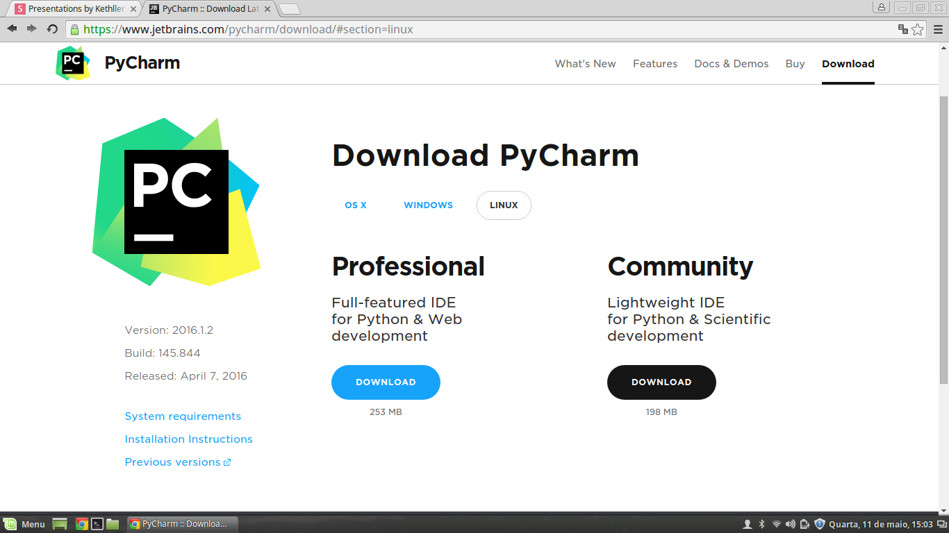Click the Chrome user profile icon
949x533 pixels.
coord(882,7)
